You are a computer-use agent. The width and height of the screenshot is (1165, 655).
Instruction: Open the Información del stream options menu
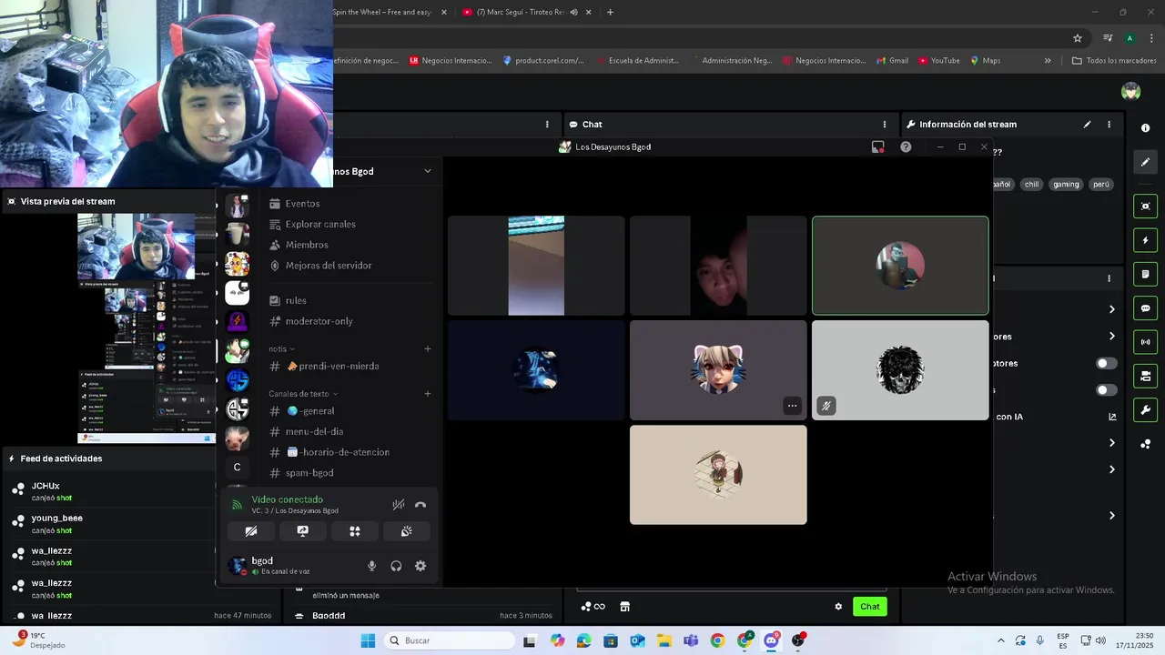pos(1109,125)
